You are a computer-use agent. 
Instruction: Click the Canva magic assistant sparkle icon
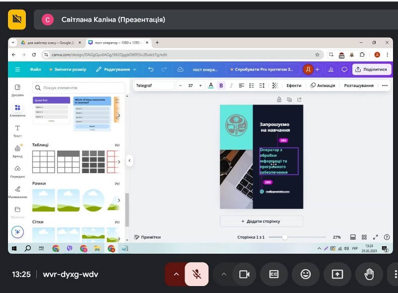tap(17, 232)
